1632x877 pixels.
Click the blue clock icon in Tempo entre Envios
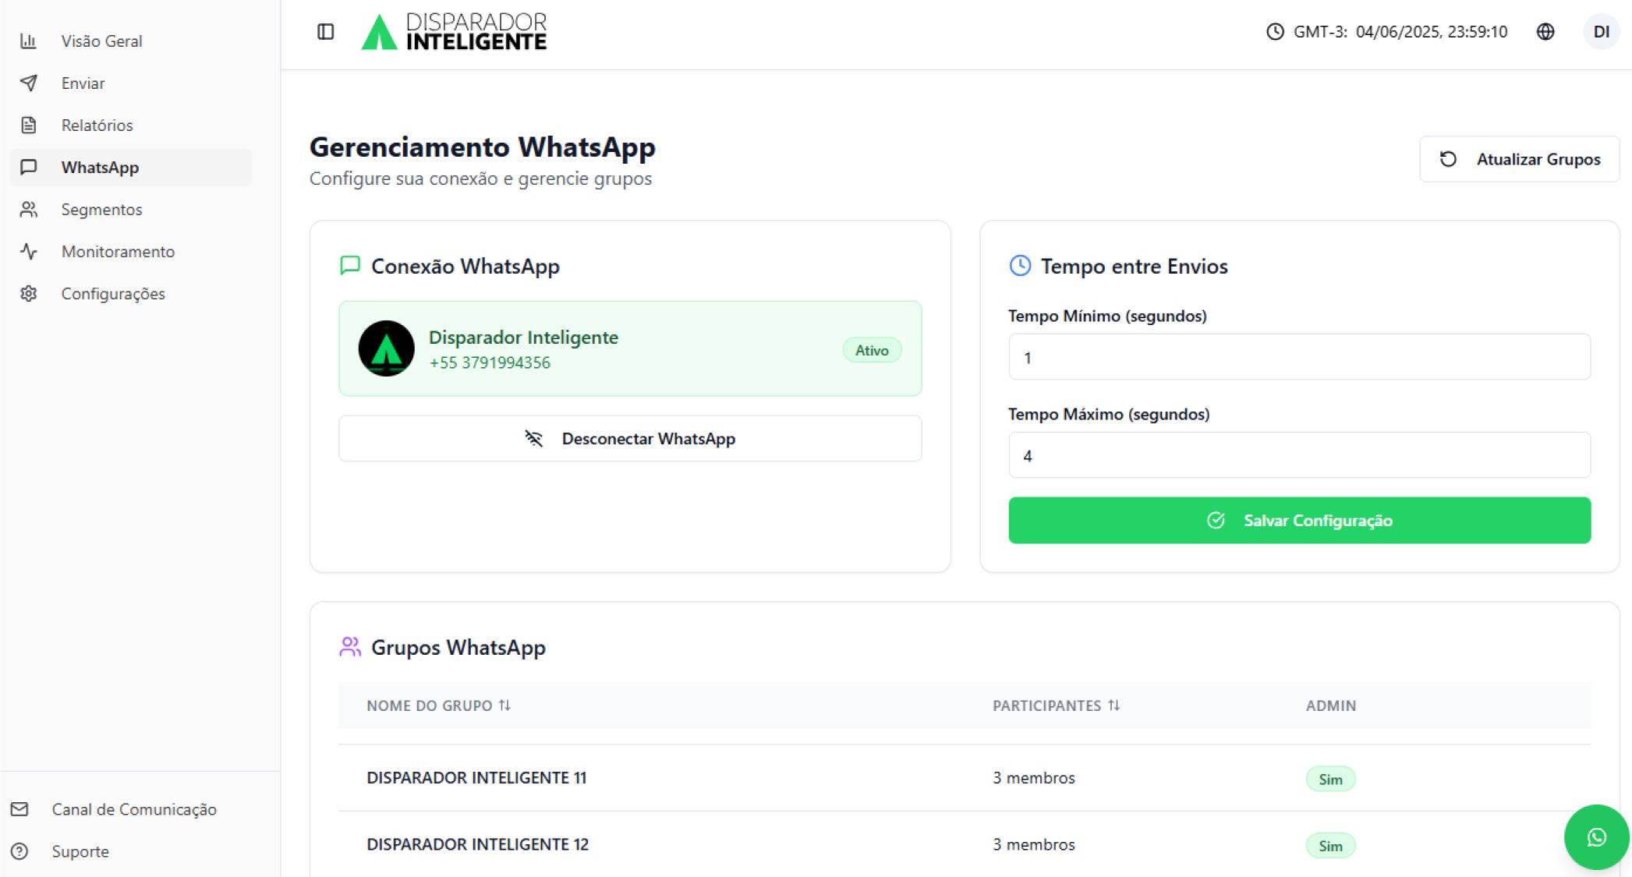(1020, 266)
